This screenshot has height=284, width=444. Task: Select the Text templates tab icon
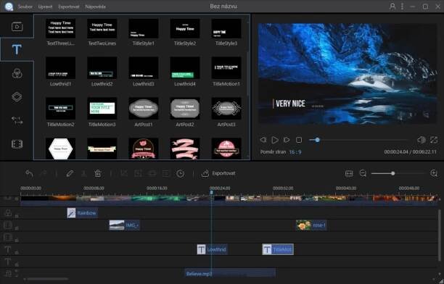pos(17,50)
